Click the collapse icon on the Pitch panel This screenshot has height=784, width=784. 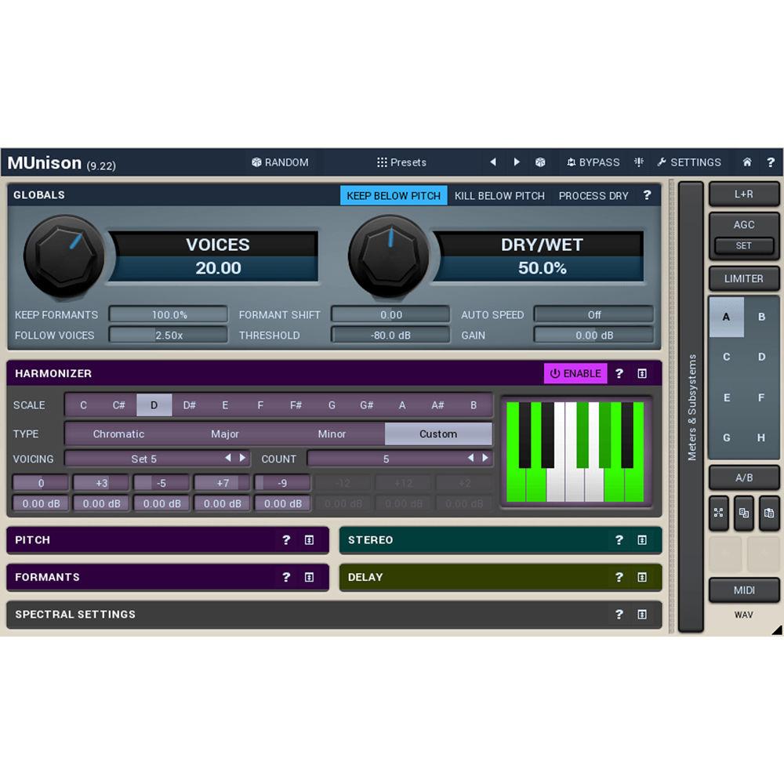(x=309, y=540)
